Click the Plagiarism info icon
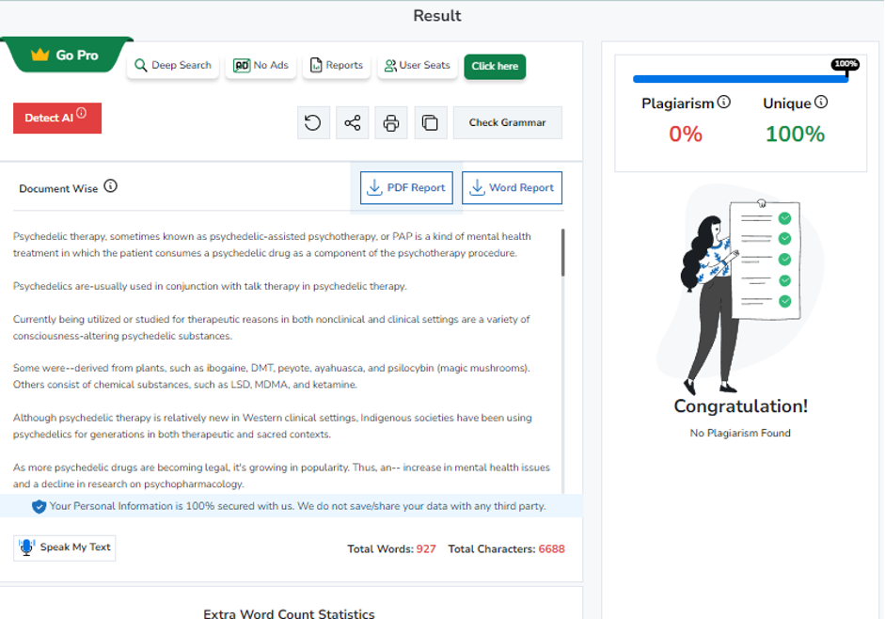Image resolution: width=885 pixels, height=619 pixels. [724, 103]
